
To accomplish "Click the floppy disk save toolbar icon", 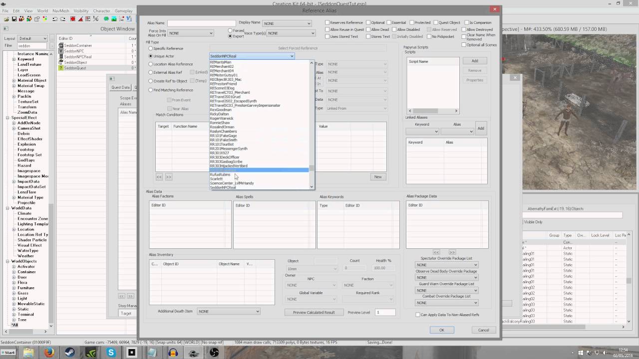I will coord(14,19).
